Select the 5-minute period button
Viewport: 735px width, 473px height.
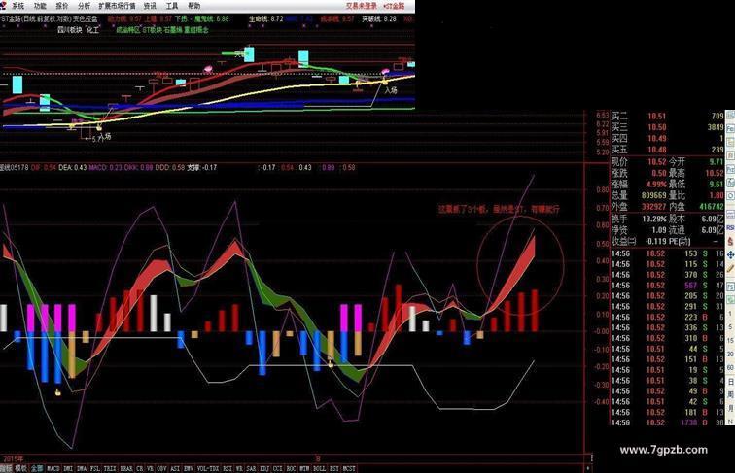coord(730,327)
